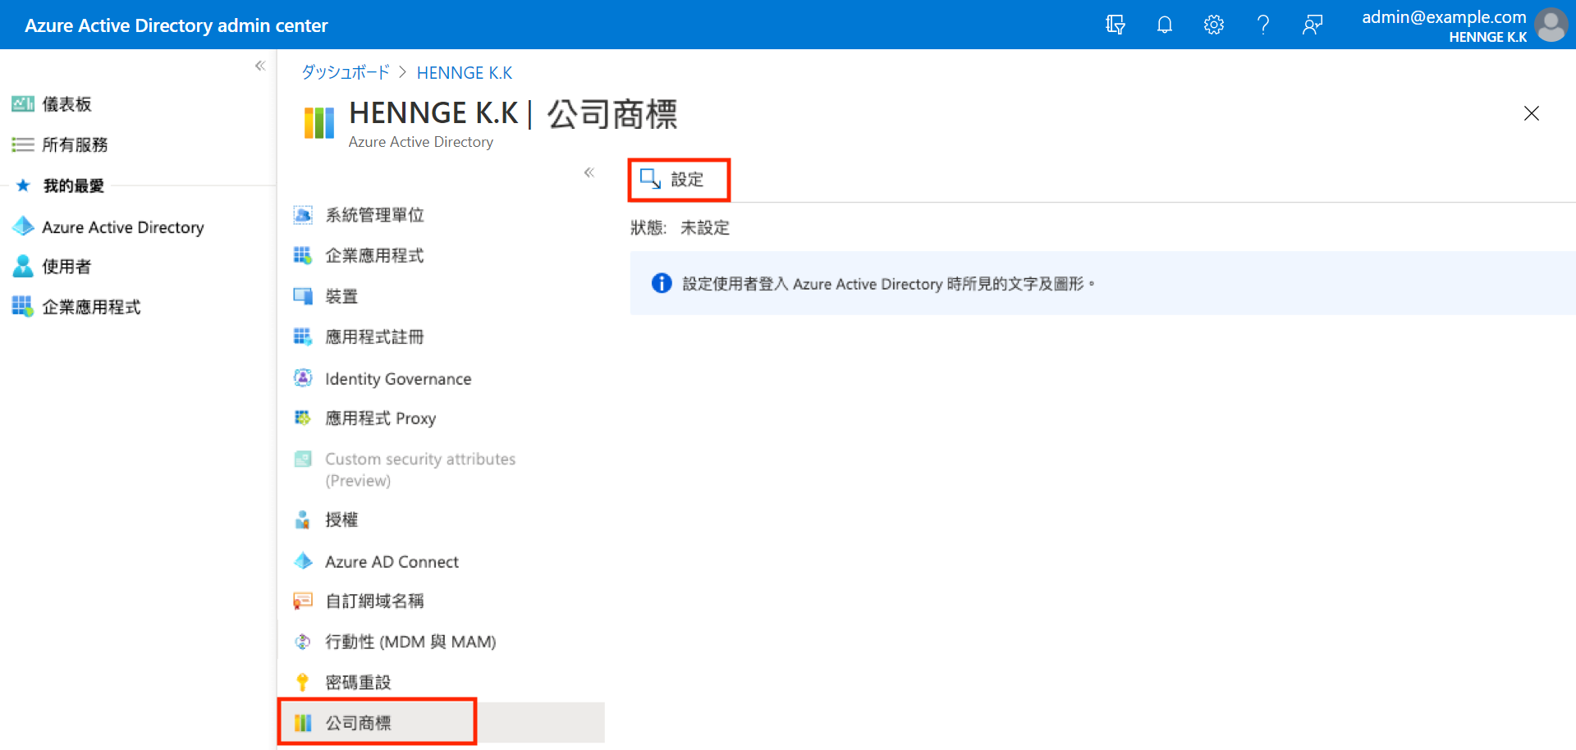Open 所有服務 in the sidebar
This screenshot has height=750, width=1576.
(x=75, y=144)
